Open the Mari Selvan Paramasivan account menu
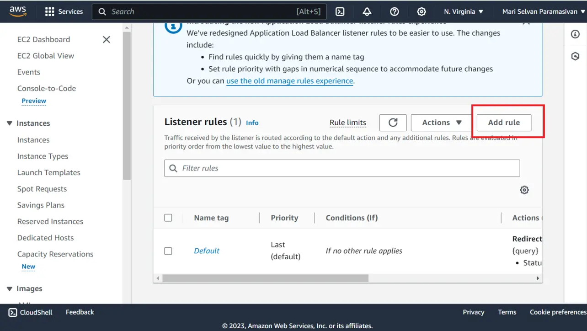 (544, 11)
